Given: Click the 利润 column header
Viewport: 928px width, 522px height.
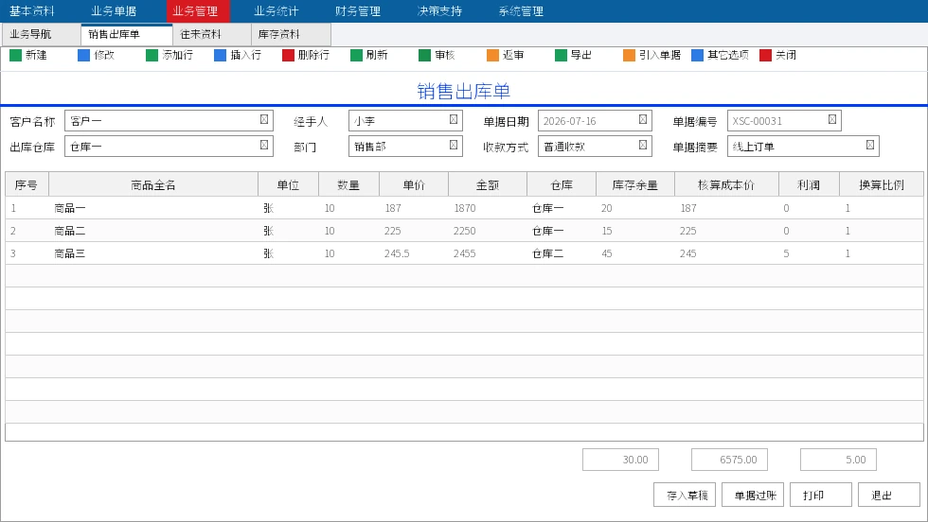Looking at the screenshot, I should pyautogui.click(x=809, y=185).
